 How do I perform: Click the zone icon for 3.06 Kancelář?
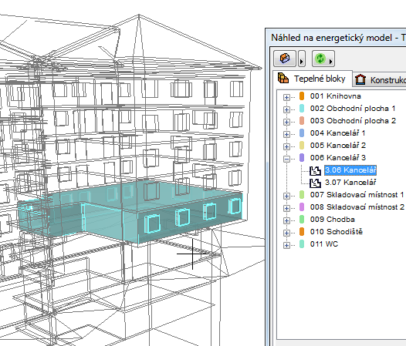click(315, 170)
